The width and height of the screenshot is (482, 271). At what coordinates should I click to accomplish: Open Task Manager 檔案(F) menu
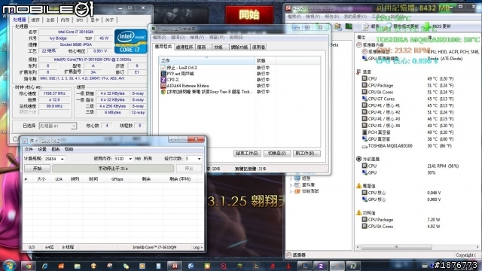160,38
